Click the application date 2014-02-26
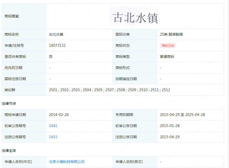Image resolution: width=229 pixels, height=168 pixels. point(59,115)
